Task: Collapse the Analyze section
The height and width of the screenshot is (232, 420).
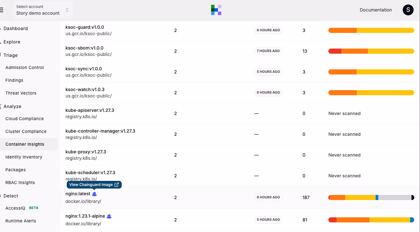Action: [12, 106]
